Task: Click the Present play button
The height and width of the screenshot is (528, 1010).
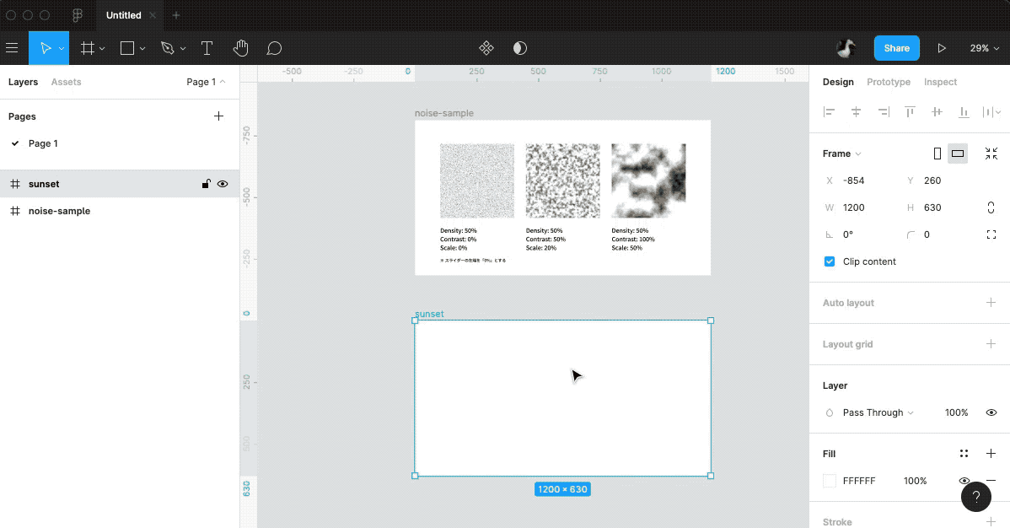Action: (942, 48)
